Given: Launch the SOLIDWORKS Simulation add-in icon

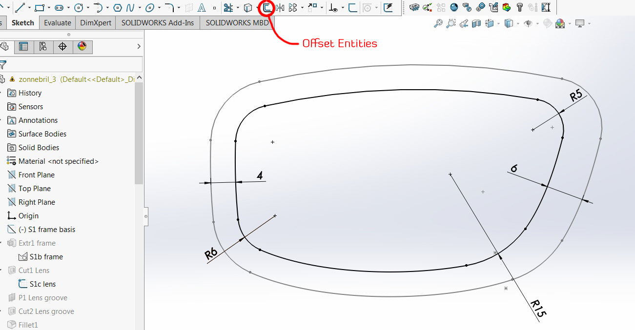Looking at the screenshot, I should click(x=507, y=7).
